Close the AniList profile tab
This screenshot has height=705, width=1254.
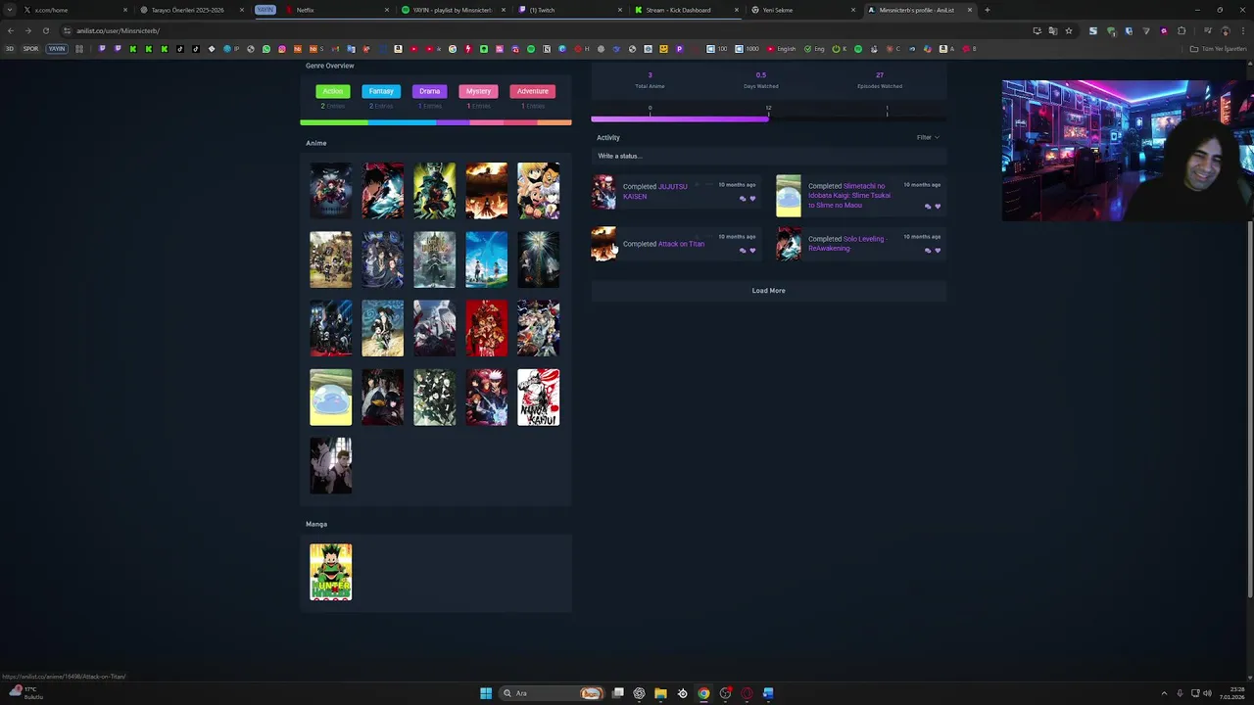pos(970,10)
